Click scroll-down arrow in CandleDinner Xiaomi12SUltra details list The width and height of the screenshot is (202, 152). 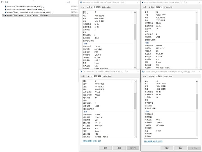click(x=135, y=137)
